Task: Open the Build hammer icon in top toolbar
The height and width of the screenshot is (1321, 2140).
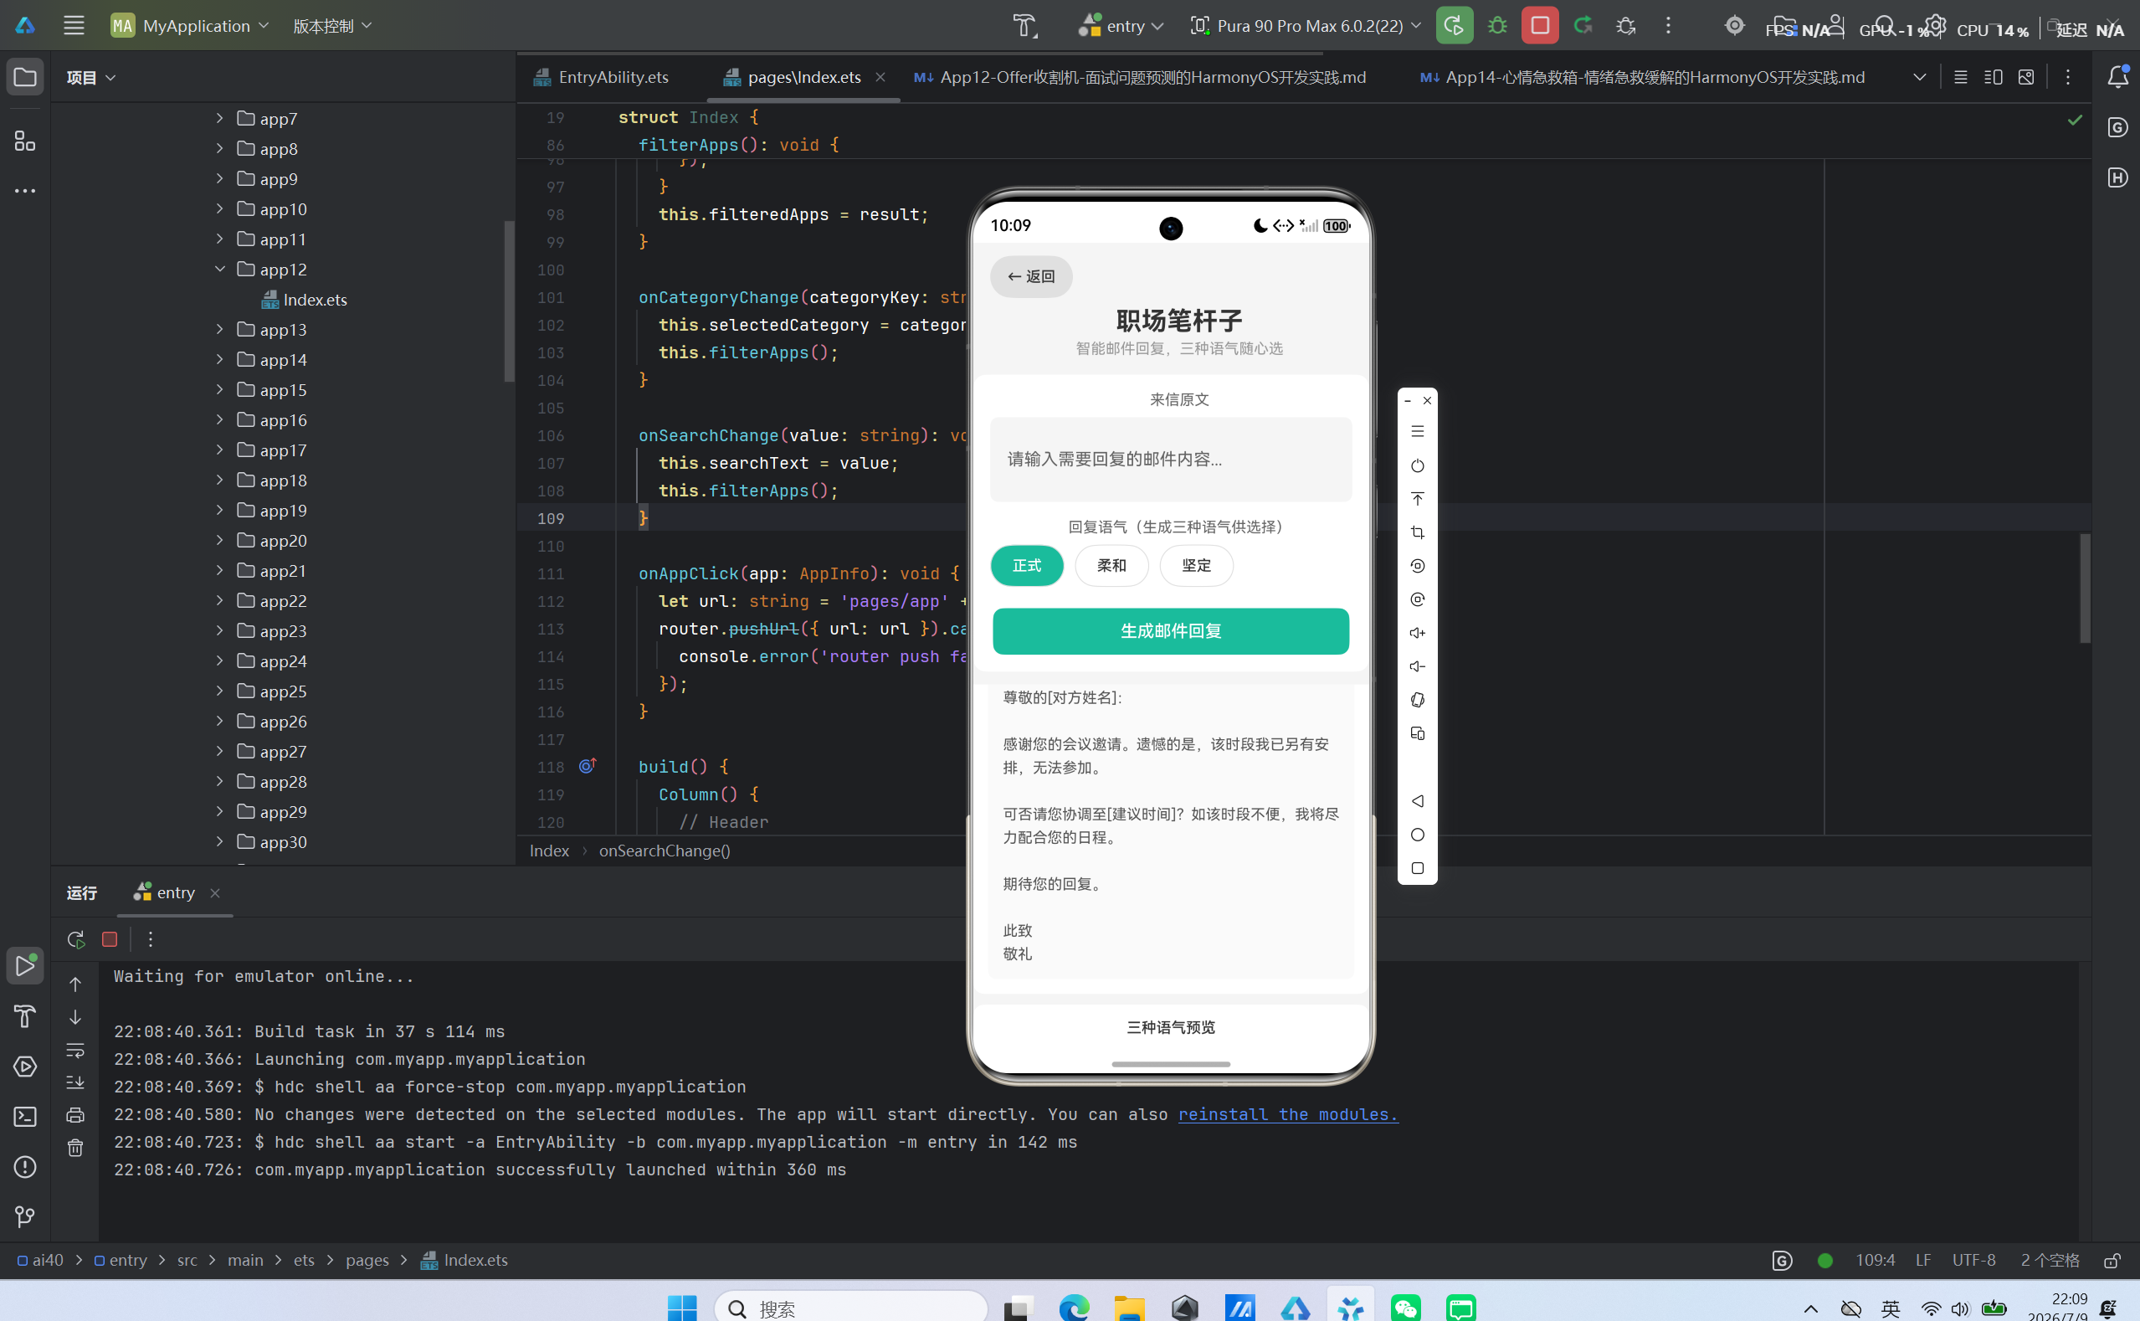Action: tap(1024, 25)
